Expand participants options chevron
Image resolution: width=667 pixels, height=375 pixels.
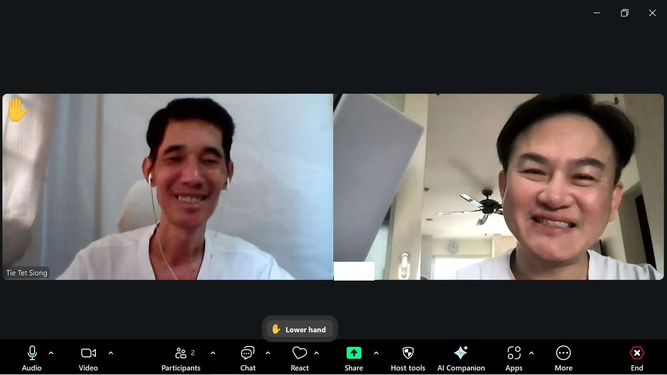coord(213,353)
